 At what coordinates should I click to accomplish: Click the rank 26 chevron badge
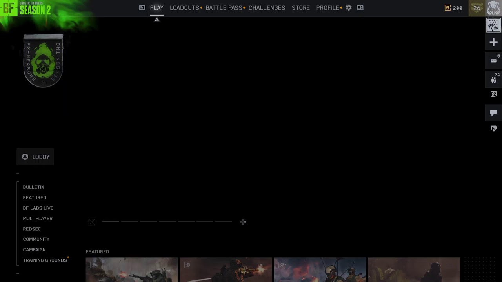tap(477, 8)
